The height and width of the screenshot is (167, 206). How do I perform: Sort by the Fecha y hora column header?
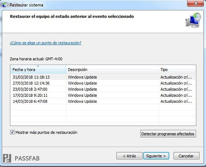click(x=38, y=69)
